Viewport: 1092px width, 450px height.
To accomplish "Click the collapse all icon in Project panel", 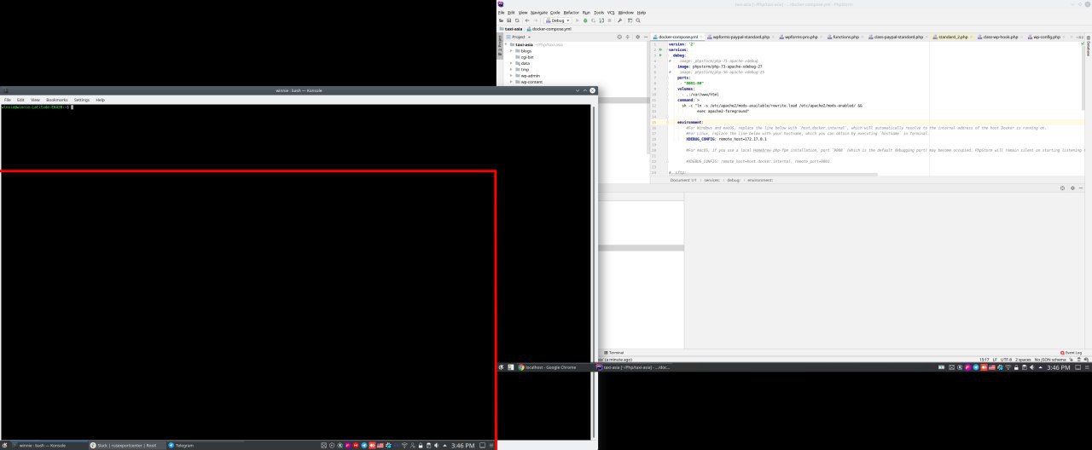I will (x=628, y=37).
